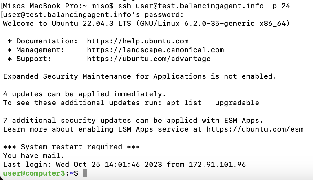Viewport: 313px width, 180px height.
Task: Open the https://ubuntu.com/advantage support link
Action: (149, 59)
